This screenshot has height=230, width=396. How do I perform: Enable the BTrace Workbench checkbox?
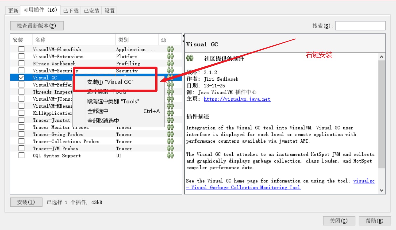coord(21,63)
